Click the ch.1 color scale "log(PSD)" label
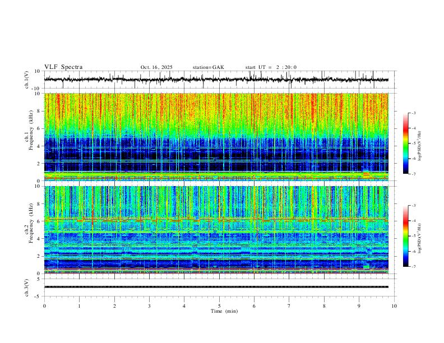Screen dimensions: 444x343 click(420, 146)
